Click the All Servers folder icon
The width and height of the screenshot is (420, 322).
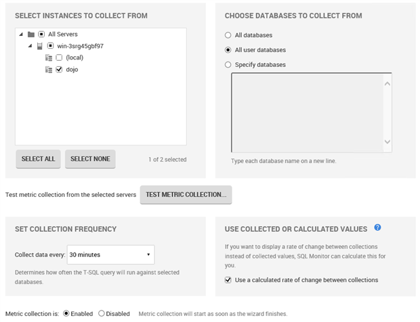[x=31, y=34]
